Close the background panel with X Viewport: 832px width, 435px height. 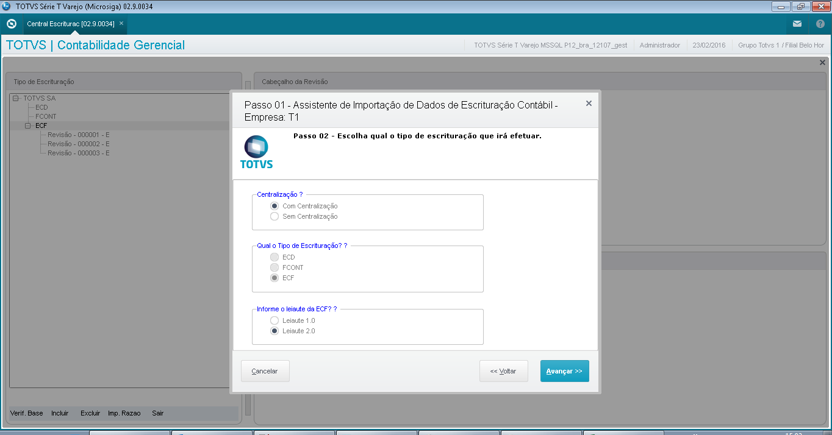(x=822, y=62)
